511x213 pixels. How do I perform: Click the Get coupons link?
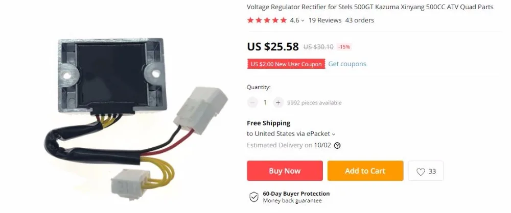coord(347,64)
